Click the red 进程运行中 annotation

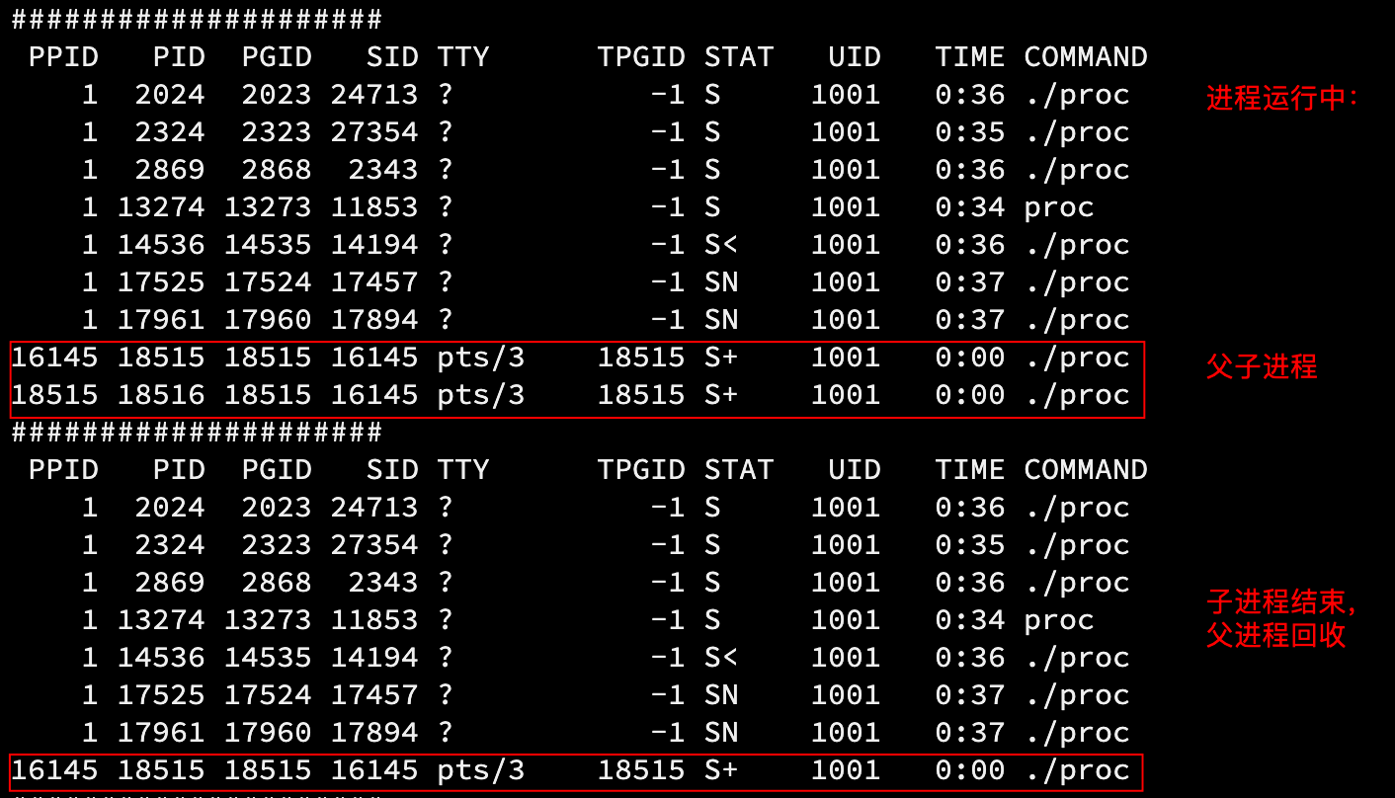click(1282, 98)
